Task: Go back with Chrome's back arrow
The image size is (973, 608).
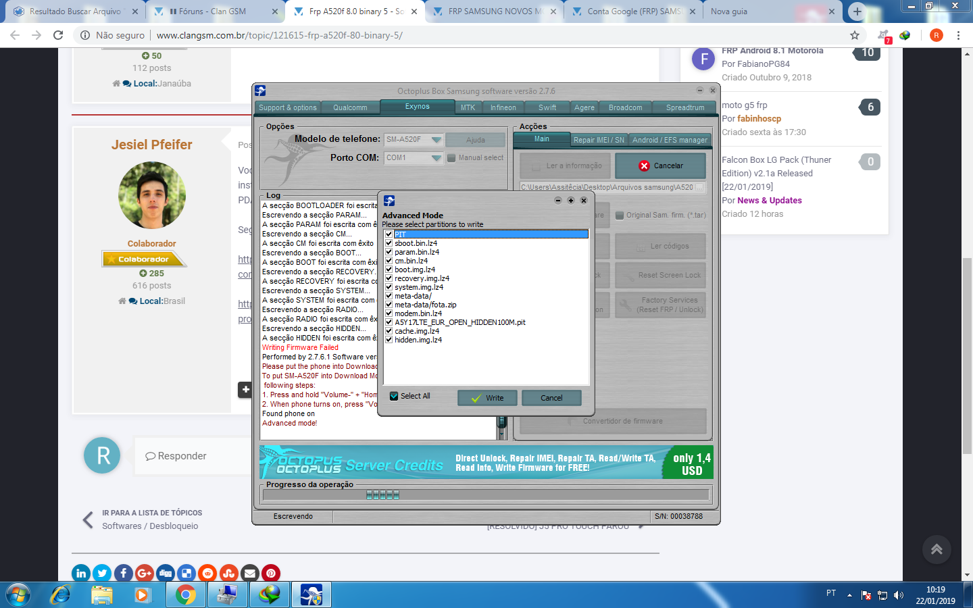Action: [15, 35]
